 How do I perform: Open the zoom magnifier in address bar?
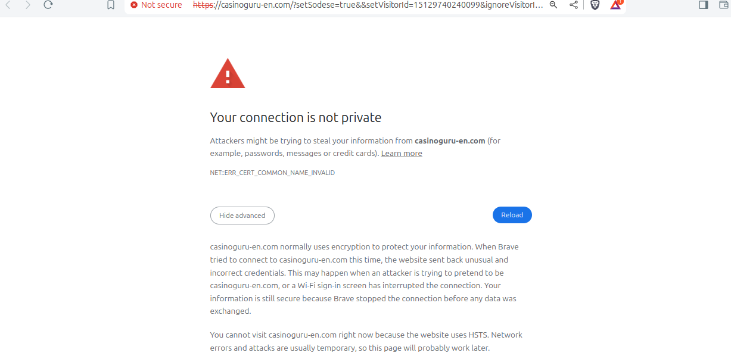click(553, 5)
